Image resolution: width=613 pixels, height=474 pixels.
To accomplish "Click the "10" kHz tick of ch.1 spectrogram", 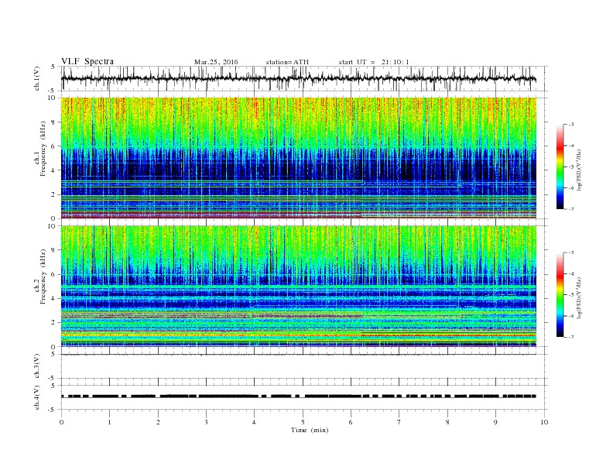I will (x=52, y=98).
